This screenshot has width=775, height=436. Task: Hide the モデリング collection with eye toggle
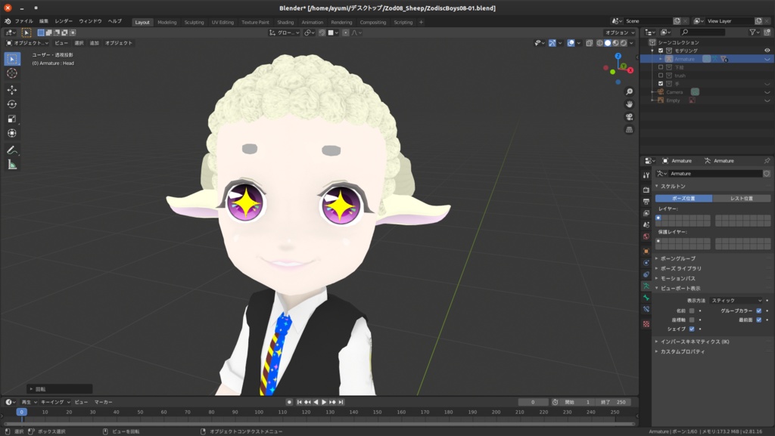[766, 51]
